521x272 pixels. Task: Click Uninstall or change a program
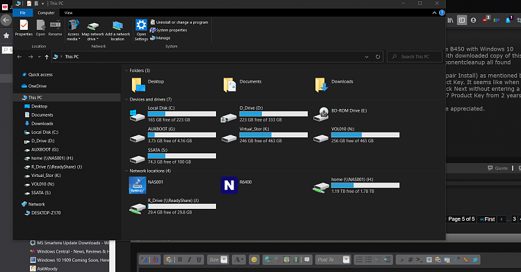179,22
